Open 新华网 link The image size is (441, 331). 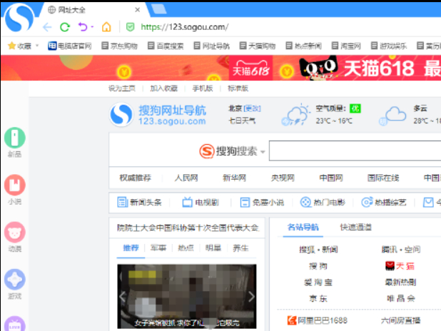coord(234,178)
